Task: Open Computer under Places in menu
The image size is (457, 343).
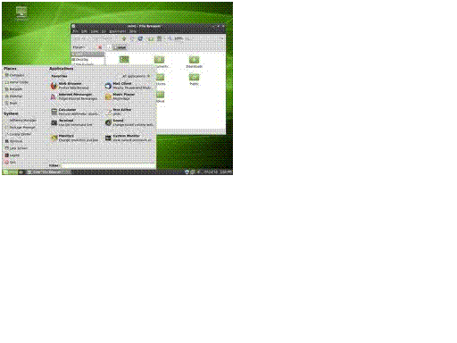Action: pyautogui.click(x=15, y=75)
